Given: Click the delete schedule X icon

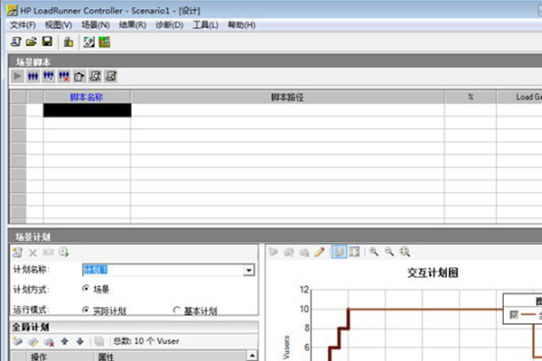Looking at the screenshot, I should [x=33, y=253].
